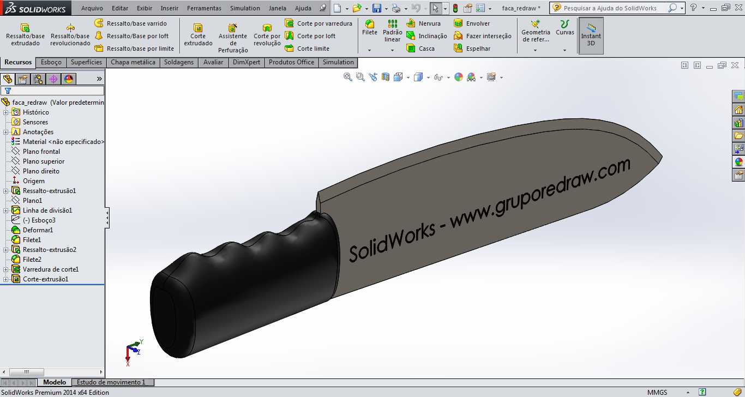Expand the Varredura de corte1 node
Viewport: 745px width, 397px height.
click(6, 269)
